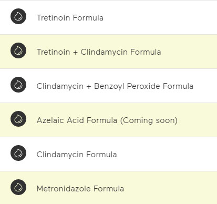Image resolution: width=217 pixels, height=204 pixels.
Task: Click the droplet icon for Clindamycin Formula row
Action: click(18, 153)
